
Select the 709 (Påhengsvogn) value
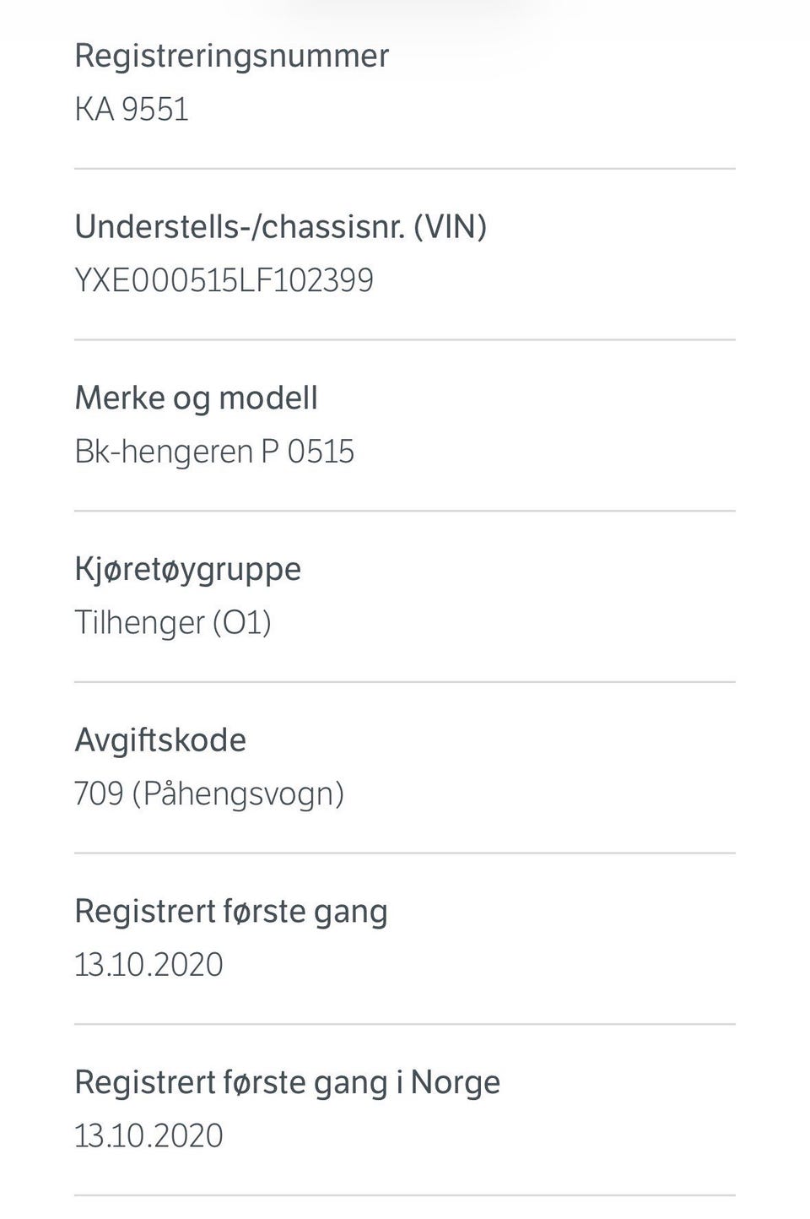(x=209, y=794)
